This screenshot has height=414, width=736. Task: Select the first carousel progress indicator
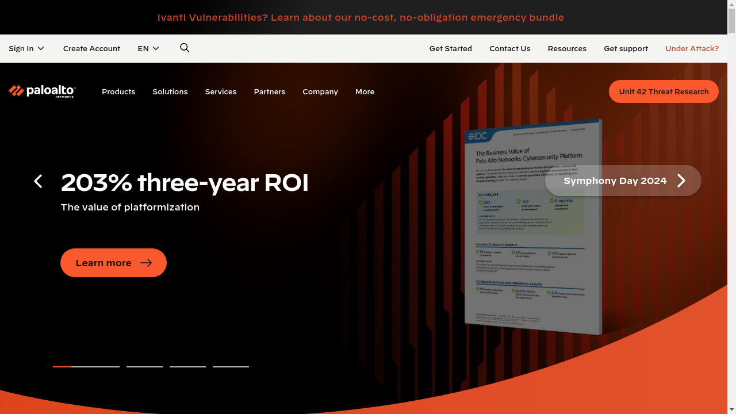pos(86,366)
